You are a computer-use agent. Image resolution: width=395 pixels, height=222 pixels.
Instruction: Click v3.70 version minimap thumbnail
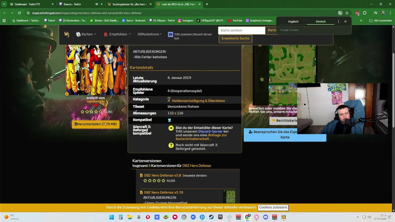pyautogui.click(x=229, y=197)
